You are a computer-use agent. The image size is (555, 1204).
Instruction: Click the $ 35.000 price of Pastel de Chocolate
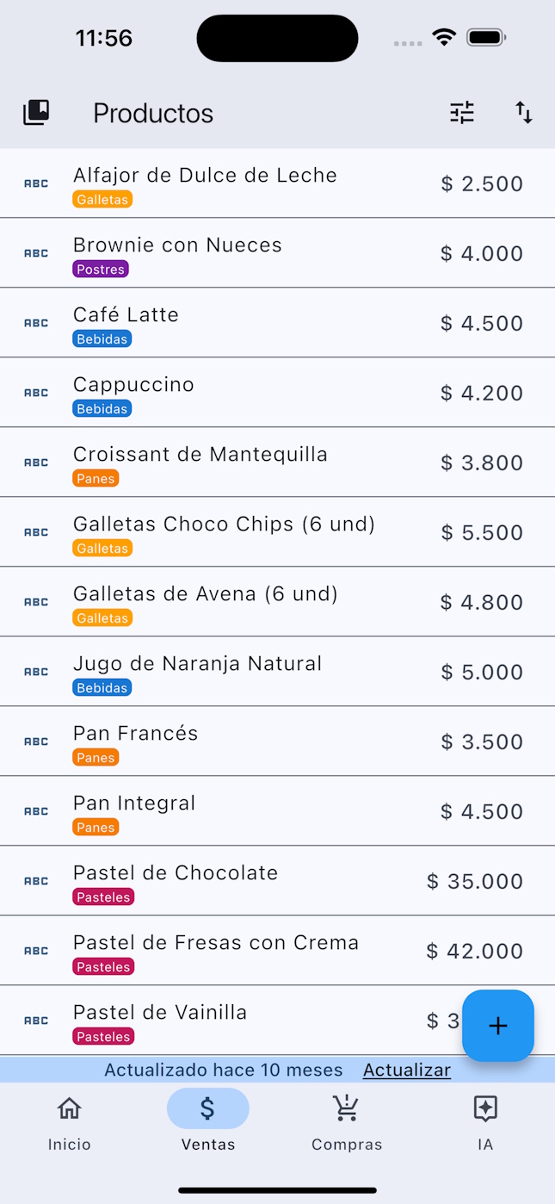tap(475, 882)
